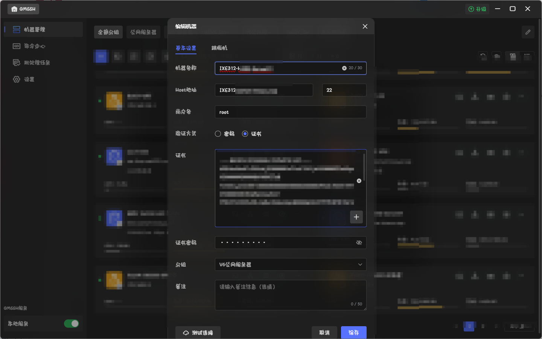The image size is (542, 339).
Task: Click the 保存 button
Action: [354, 333]
